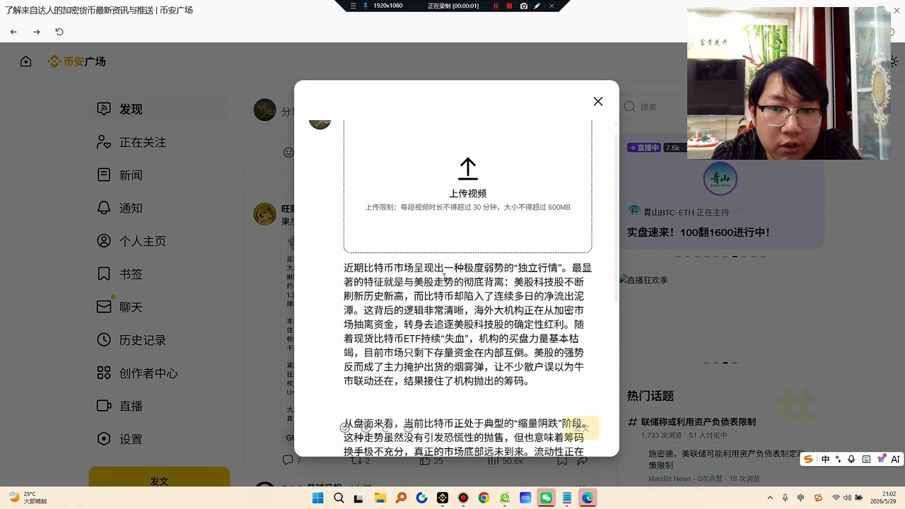Open 发现 in the left sidebar
The height and width of the screenshot is (509, 905).
(x=159, y=109)
